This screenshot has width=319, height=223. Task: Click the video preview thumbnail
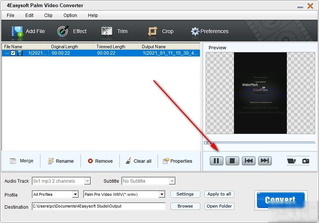coord(260,93)
